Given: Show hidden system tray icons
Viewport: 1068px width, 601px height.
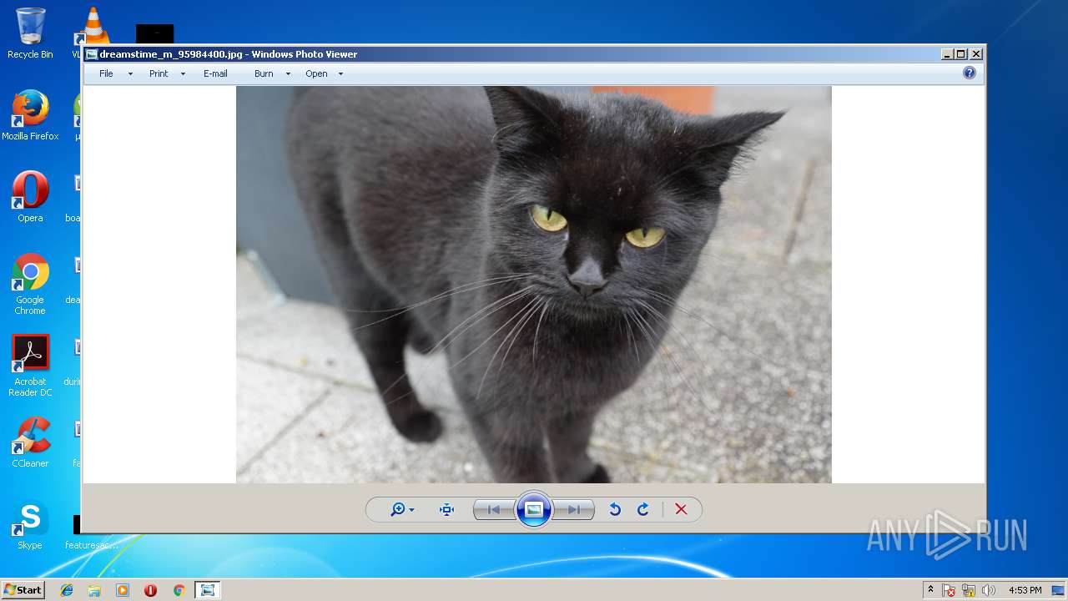Looking at the screenshot, I should click(930, 590).
